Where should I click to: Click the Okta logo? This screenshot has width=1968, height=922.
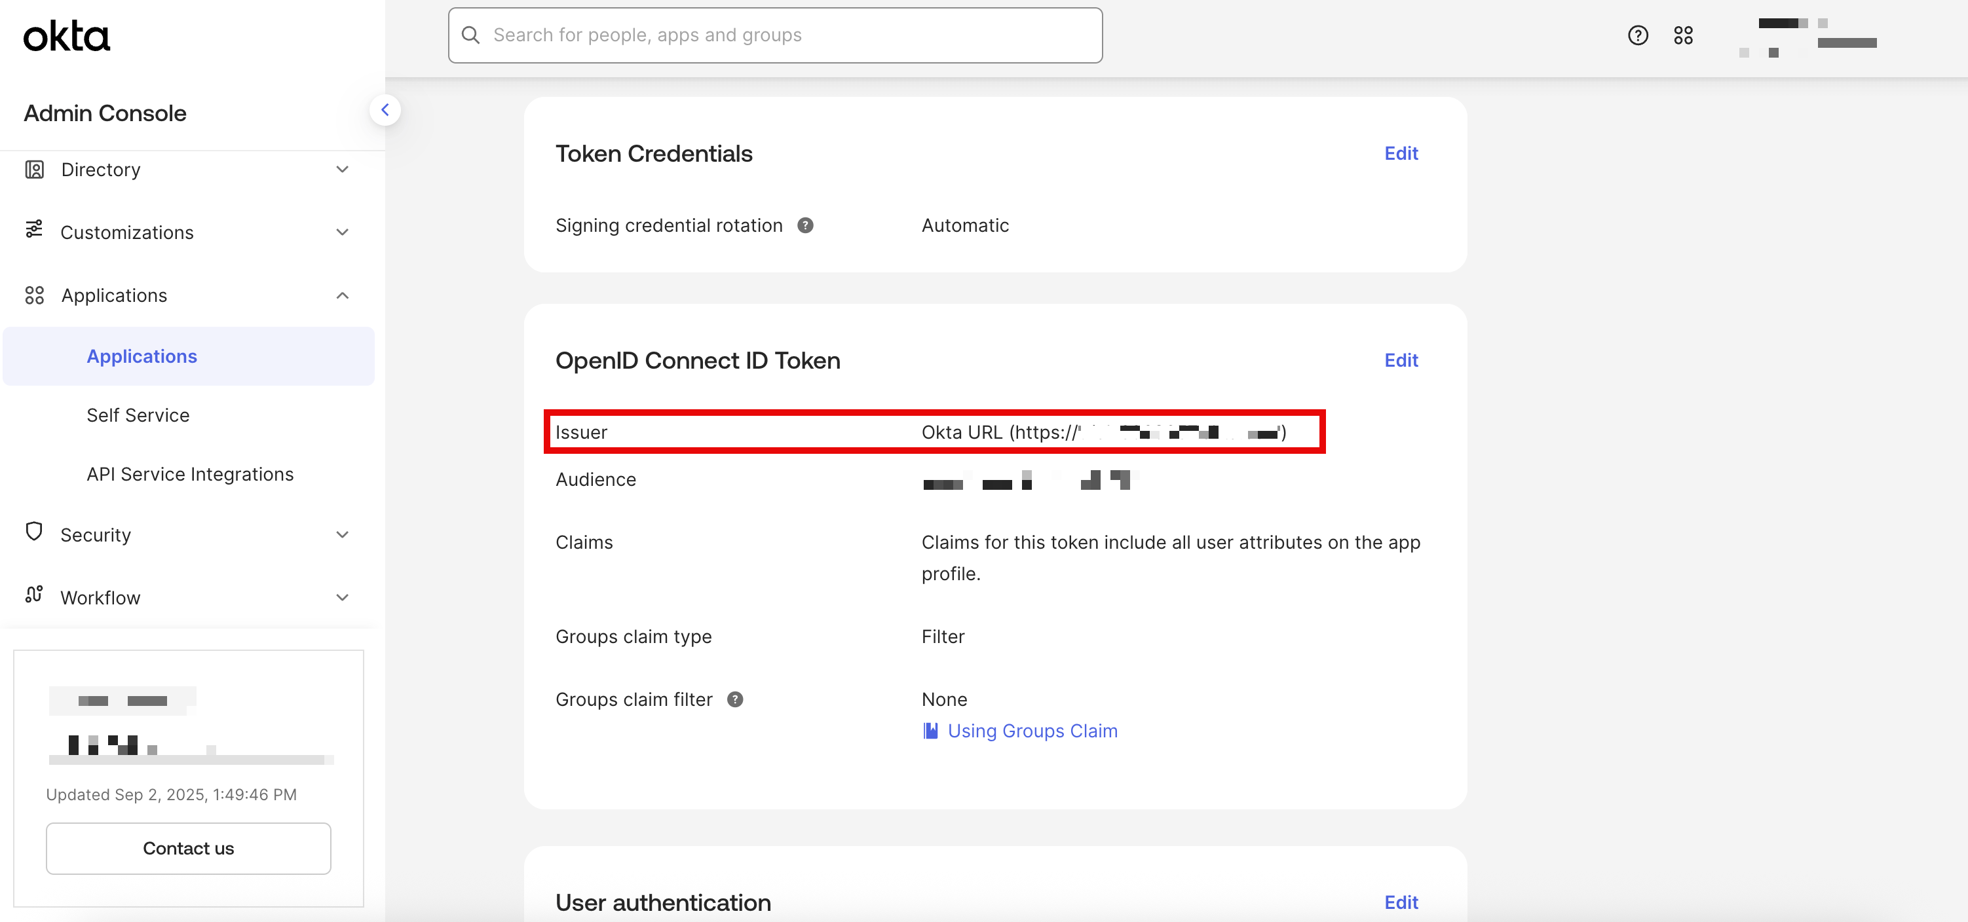(x=66, y=36)
